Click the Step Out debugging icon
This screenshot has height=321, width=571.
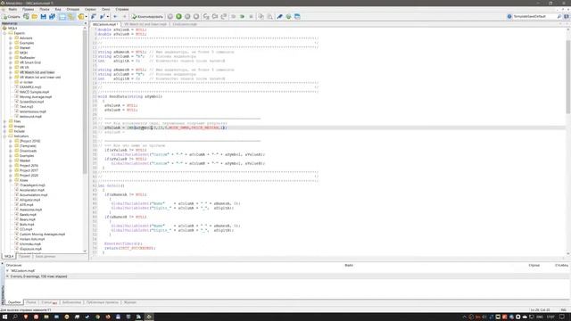click(x=224, y=17)
